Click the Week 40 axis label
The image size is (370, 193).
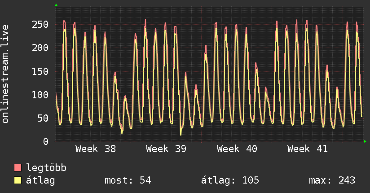click(237, 149)
